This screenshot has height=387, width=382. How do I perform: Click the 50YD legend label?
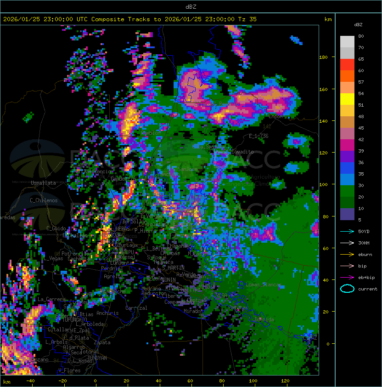click(x=364, y=232)
